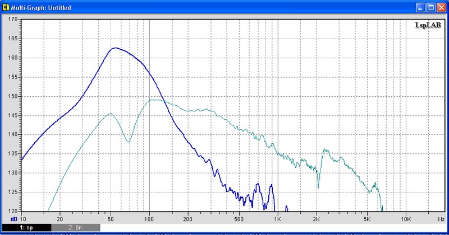Image resolution: width=449 pixels, height=235 pixels.
Task: Click the 120 value on the dB axis
Action: pos(13,211)
